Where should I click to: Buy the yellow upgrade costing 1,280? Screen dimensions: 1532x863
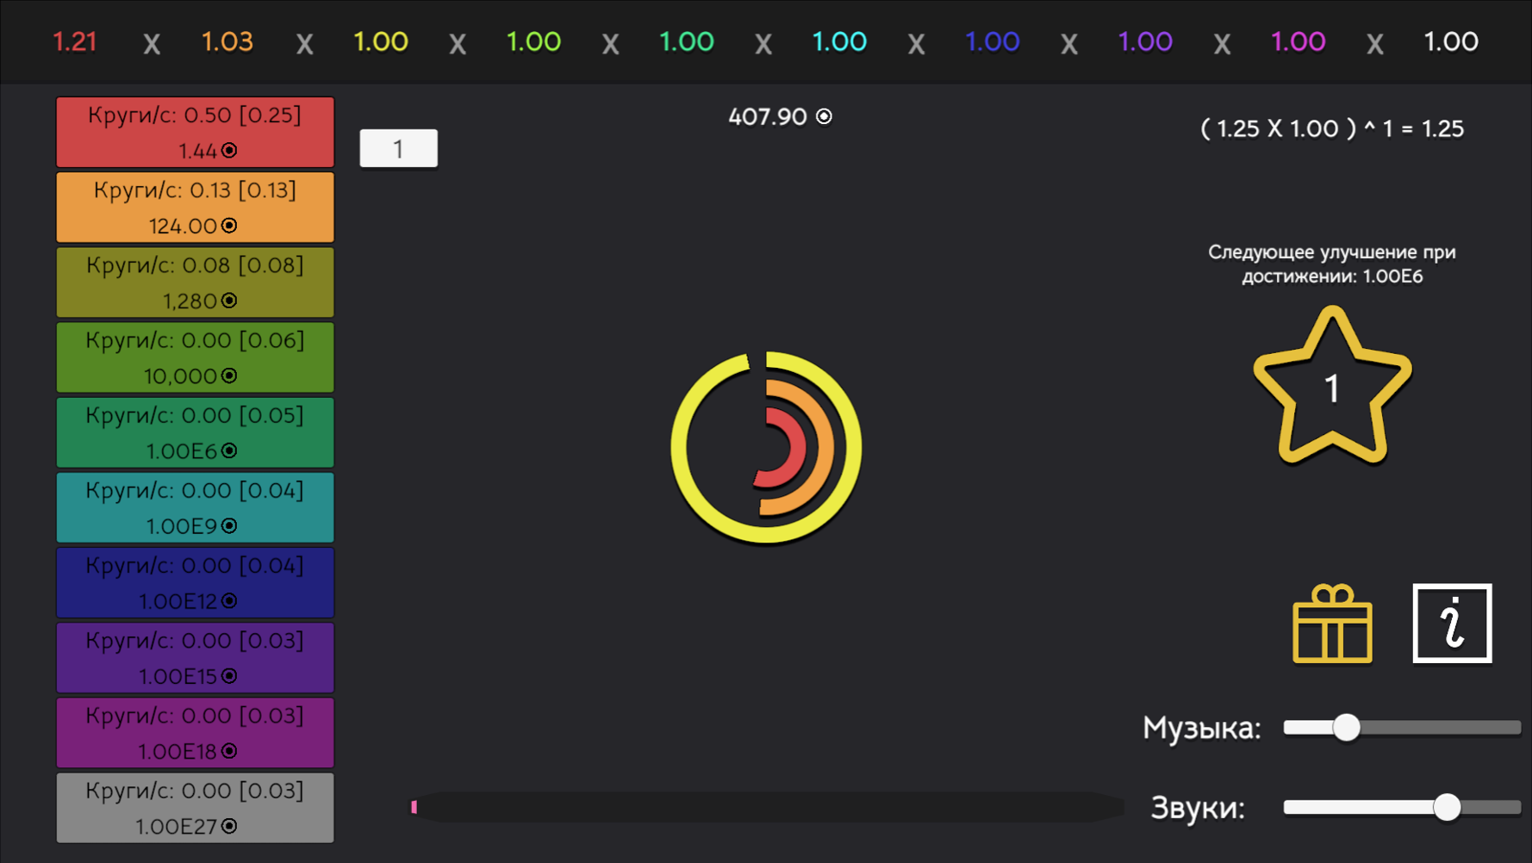[195, 282]
